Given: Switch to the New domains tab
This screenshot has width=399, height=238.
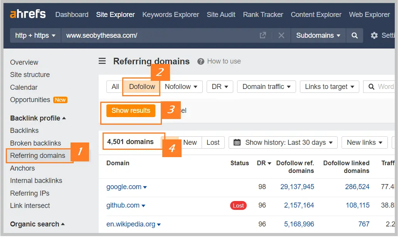Looking at the screenshot, I should point(190,142).
